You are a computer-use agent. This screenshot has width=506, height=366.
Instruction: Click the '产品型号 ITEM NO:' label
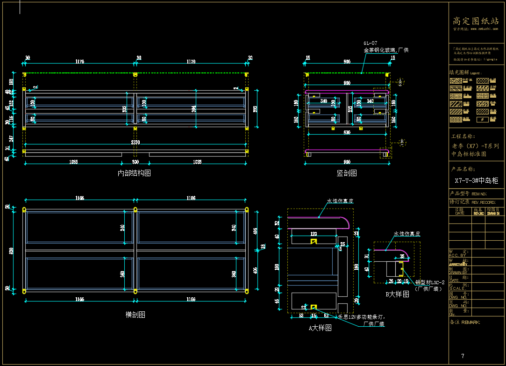click(468, 194)
